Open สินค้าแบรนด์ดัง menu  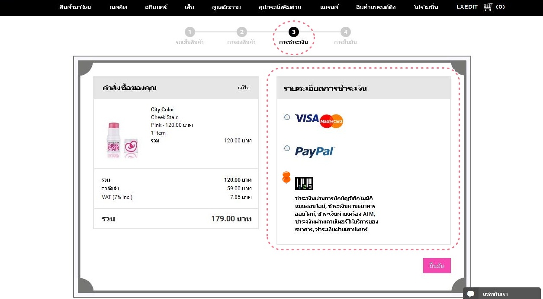coord(376,7)
